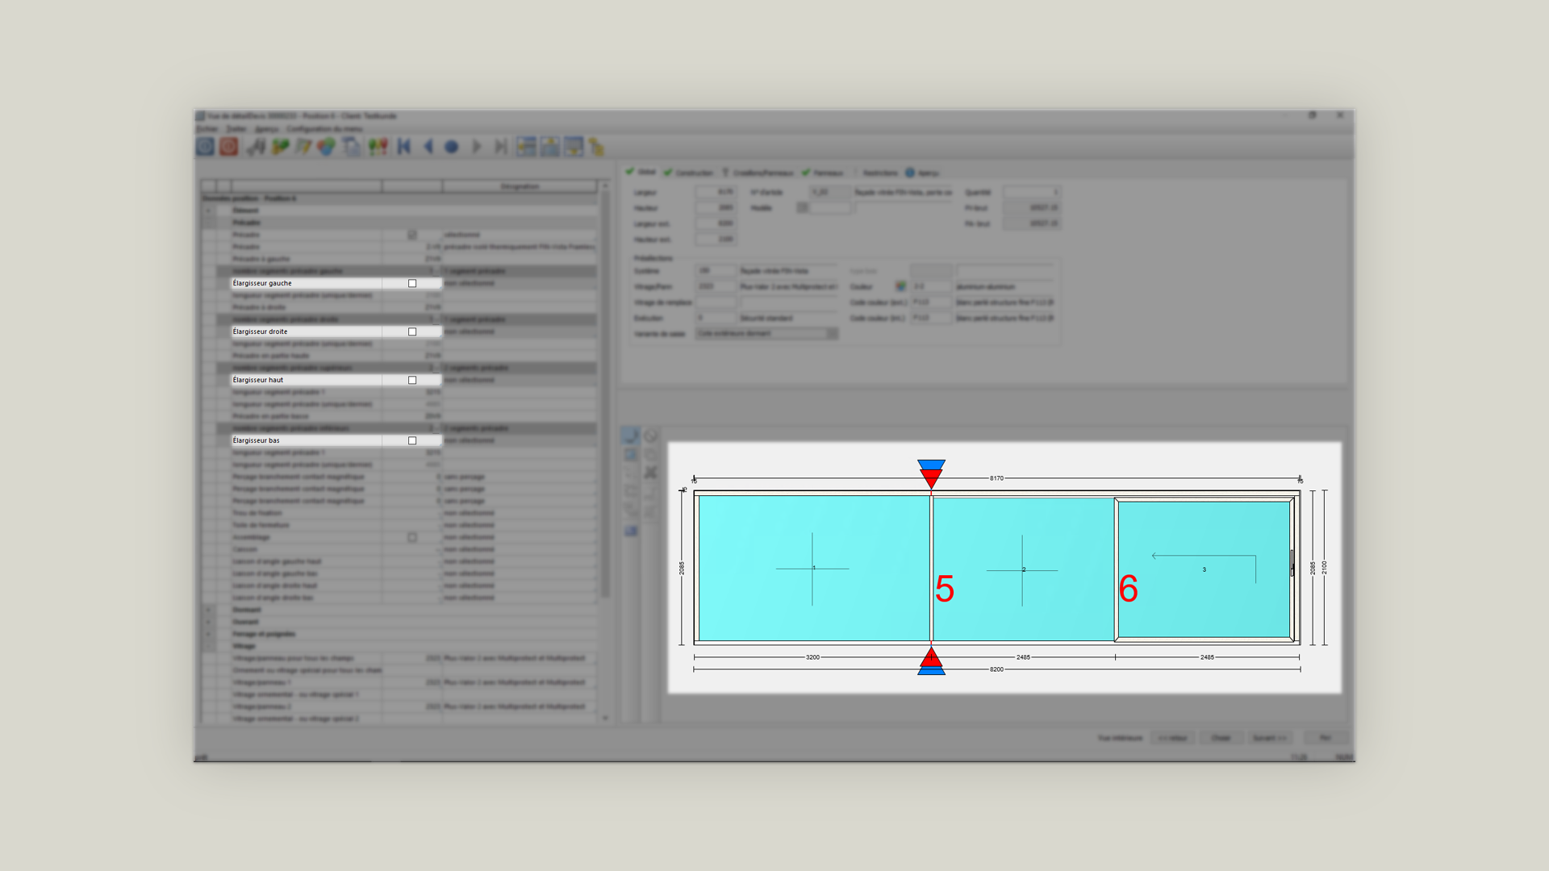Select the Élargisseur droite row label
The width and height of the screenshot is (1549, 871).
tap(260, 331)
